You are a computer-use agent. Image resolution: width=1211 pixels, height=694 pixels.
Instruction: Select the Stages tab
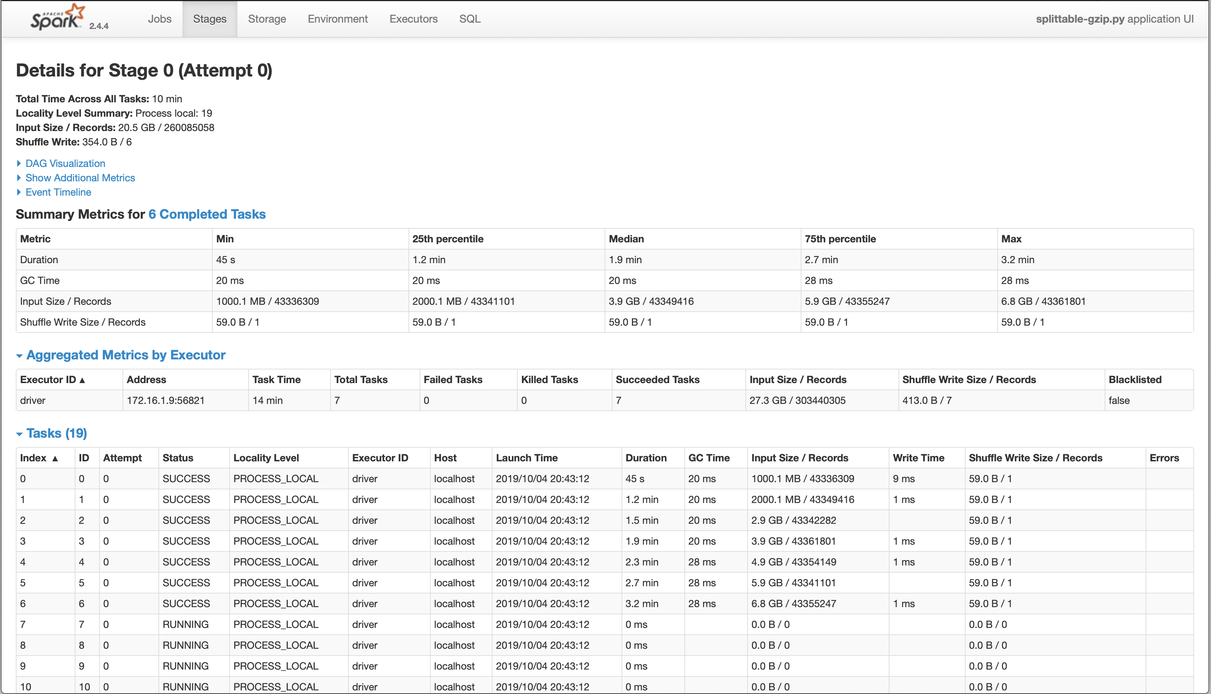click(209, 19)
